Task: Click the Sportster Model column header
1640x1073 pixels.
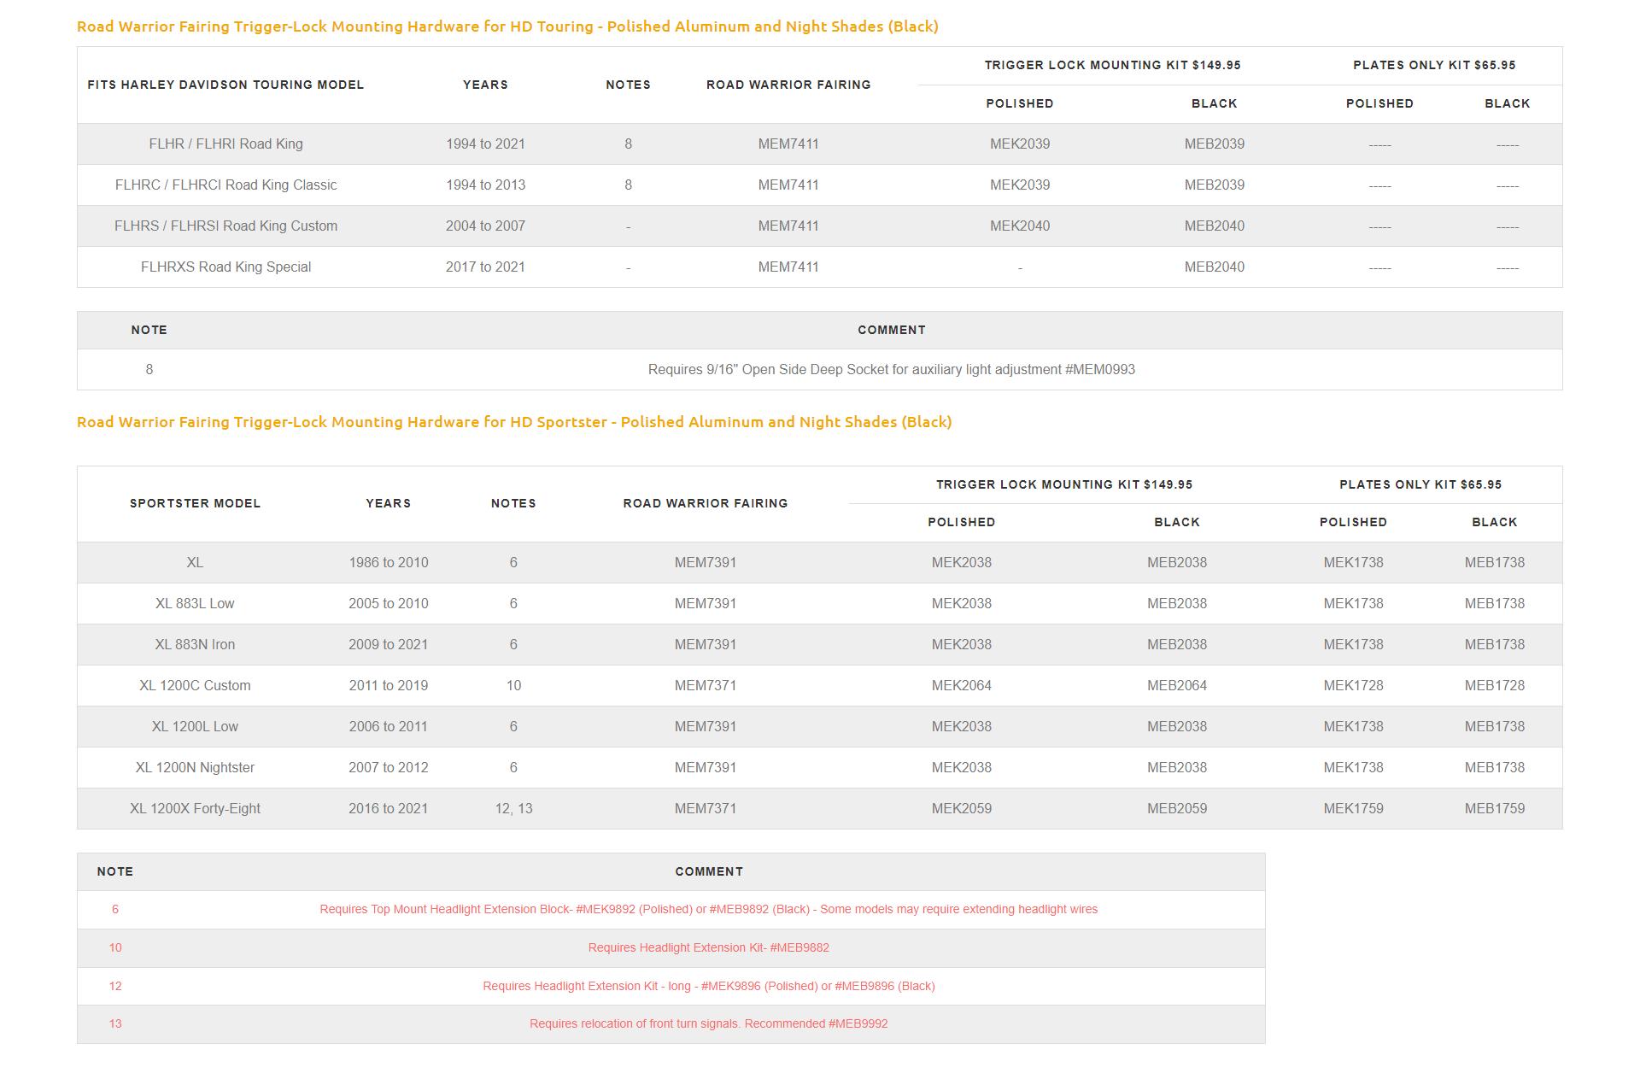Action: pos(195,504)
